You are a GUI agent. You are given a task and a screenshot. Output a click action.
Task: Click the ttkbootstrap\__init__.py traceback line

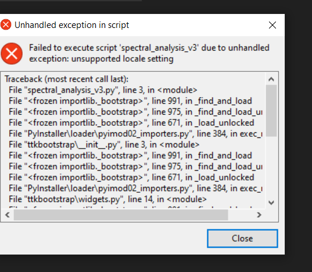pos(104,144)
